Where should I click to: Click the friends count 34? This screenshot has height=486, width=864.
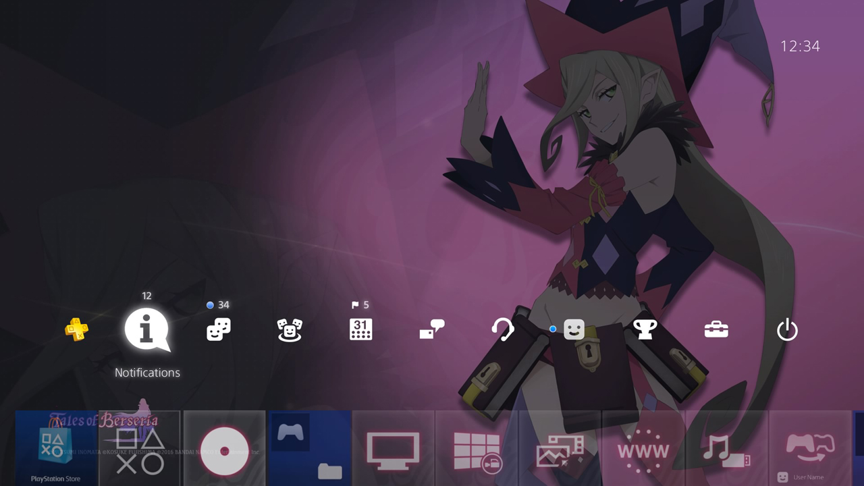pos(223,305)
